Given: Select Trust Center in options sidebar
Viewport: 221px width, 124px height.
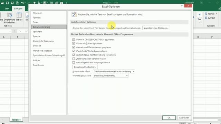Looking at the screenshot, I should (x=49, y=65).
